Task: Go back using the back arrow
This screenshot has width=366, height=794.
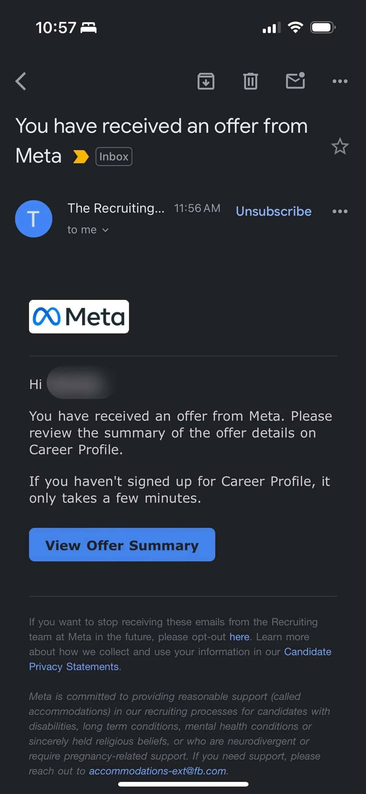Action: (x=21, y=81)
